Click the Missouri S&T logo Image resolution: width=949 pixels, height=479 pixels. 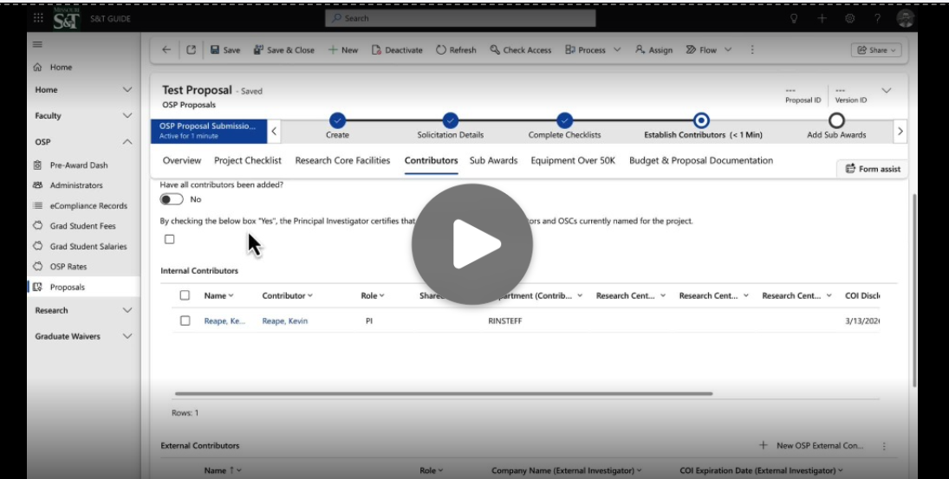coord(66,19)
